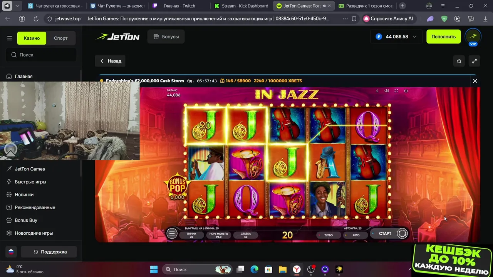
Task: Open File Explorer from taskbar
Action: coord(282,269)
